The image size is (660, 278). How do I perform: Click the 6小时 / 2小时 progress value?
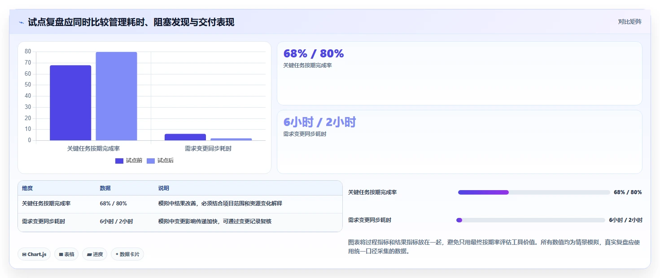pos(625,220)
